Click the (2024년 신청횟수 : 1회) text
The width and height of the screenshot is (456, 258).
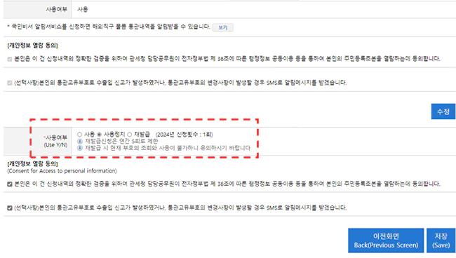click(x=184, y=135)
